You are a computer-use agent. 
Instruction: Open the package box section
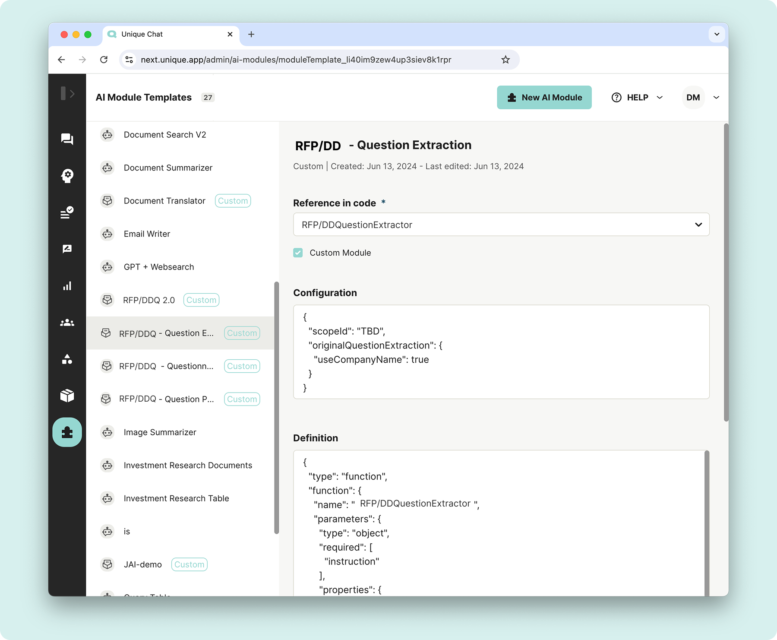67,395
